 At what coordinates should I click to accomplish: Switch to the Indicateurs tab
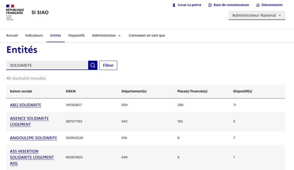[x=34, y=35]
